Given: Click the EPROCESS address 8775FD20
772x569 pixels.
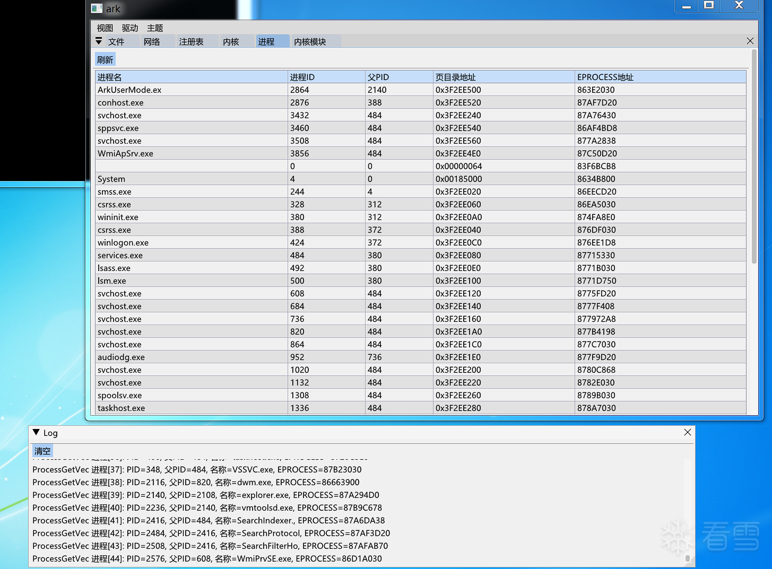Looking at the screenshot, I should [x=596, y=293].
